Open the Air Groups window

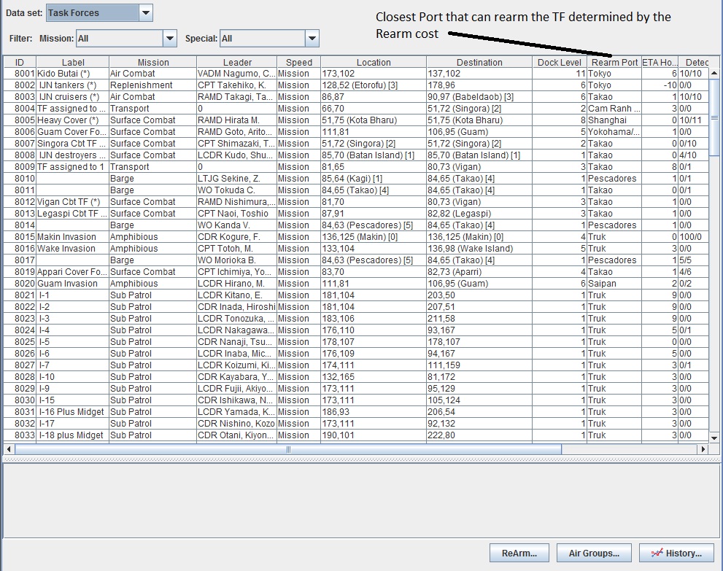[594, 553]
